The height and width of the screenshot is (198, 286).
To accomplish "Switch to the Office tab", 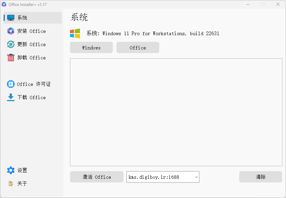I will [138, 47].
